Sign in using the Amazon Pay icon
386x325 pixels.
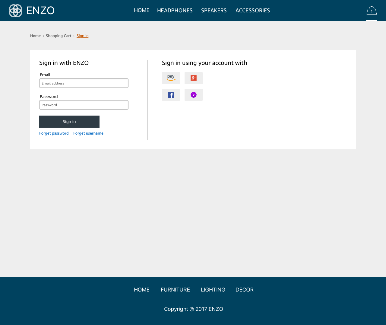tap(171, 78)
